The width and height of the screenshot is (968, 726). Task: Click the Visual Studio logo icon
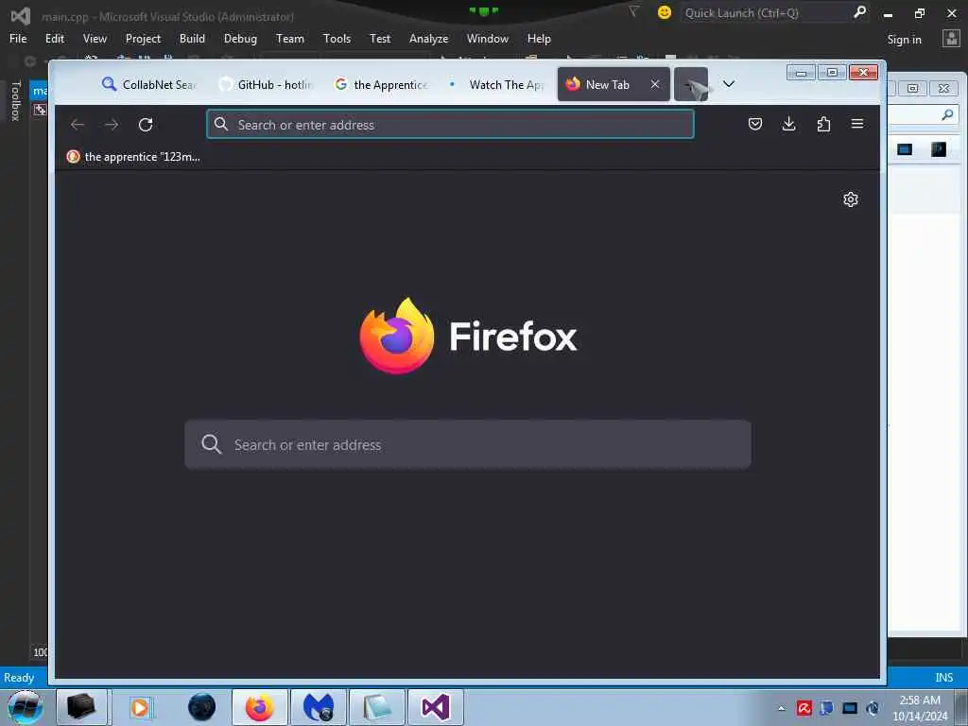(21, 15)
